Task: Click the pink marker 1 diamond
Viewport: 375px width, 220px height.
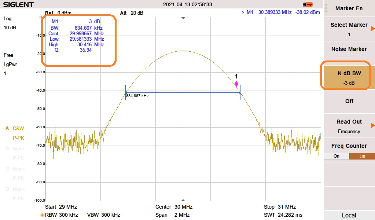Action: pyautogui.click(x=236, y=84)
